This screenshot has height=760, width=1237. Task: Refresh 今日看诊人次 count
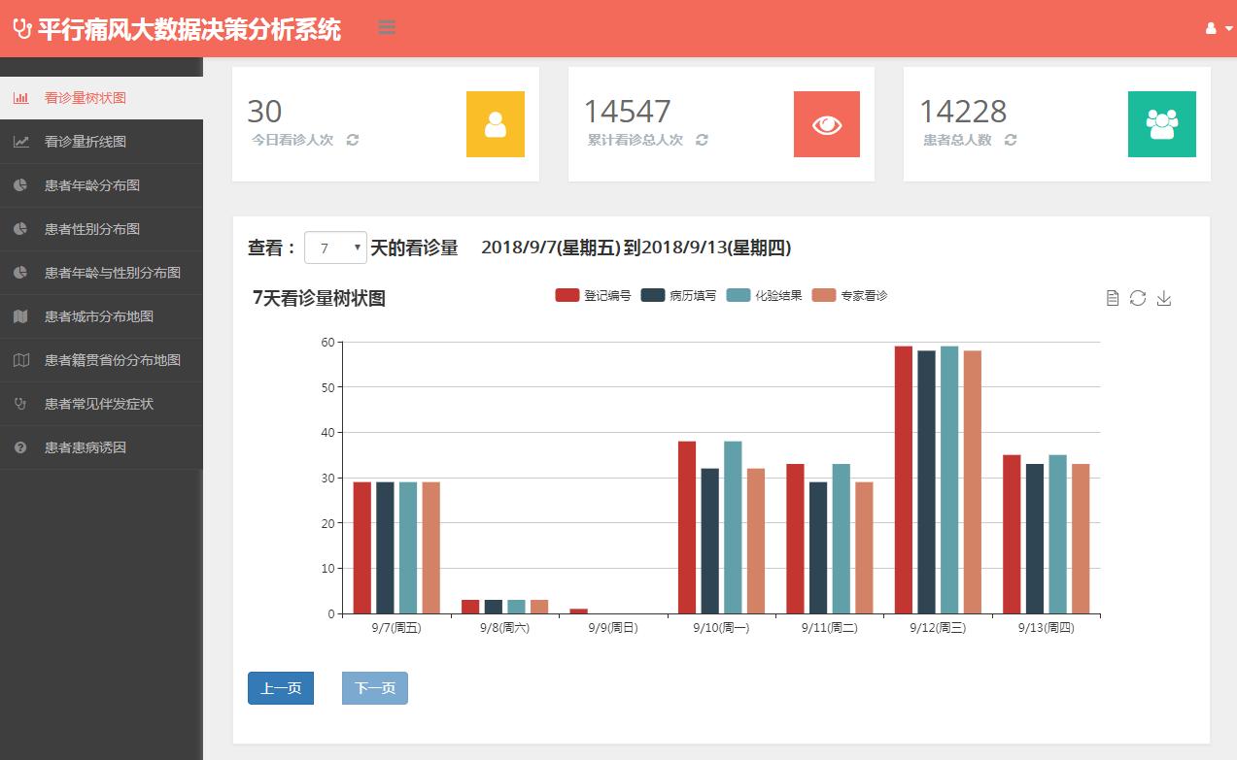point(353,140)
